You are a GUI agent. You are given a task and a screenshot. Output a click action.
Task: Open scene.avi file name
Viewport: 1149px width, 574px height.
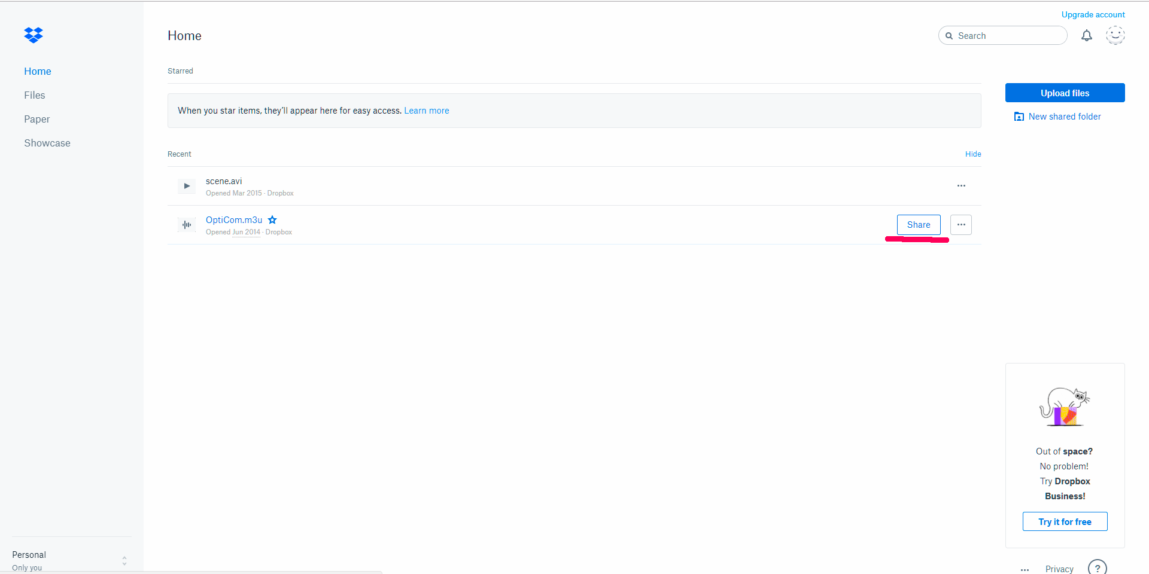(x=224, y=181)
